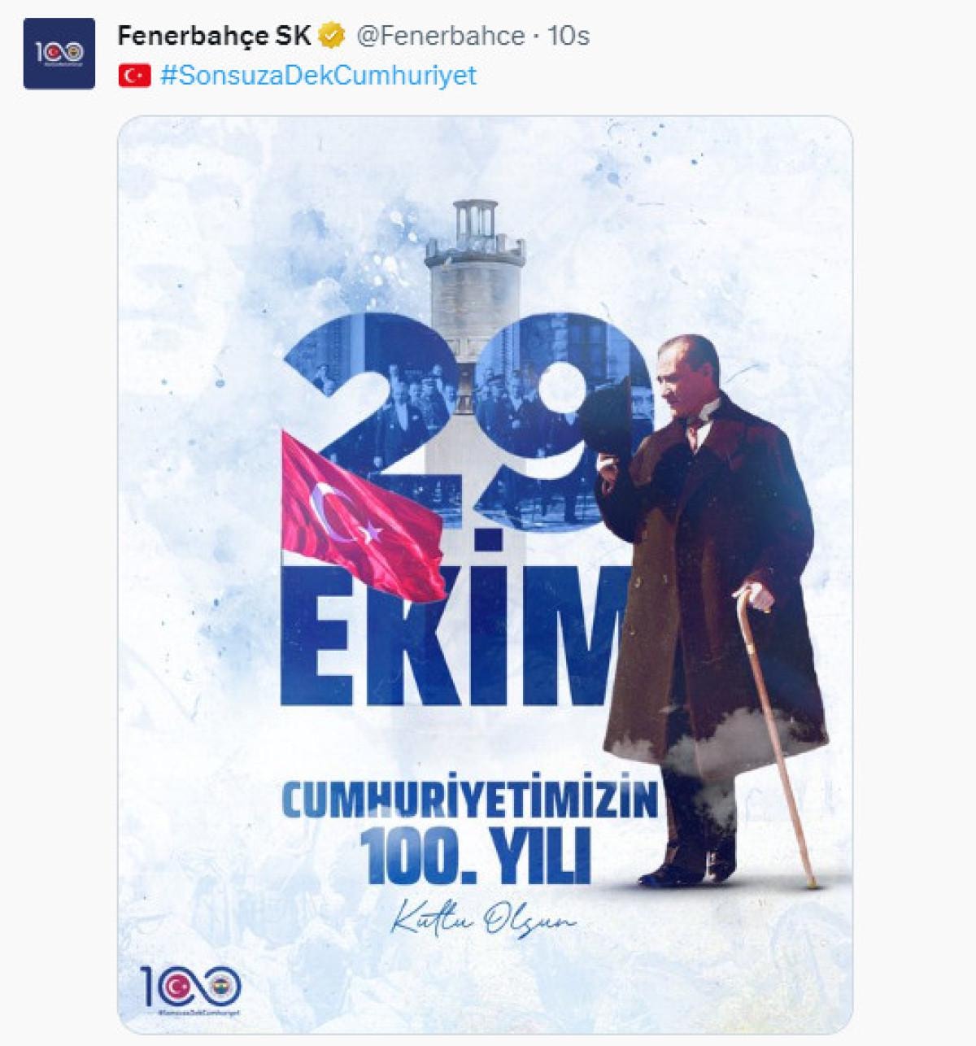The height and width of the screenshot is (1046, 976).
Task: Open the Fenerbahçe SK account name
Action: pos(214,36)
